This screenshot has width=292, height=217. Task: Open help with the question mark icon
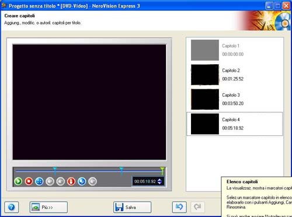click(x=12, y=207)
